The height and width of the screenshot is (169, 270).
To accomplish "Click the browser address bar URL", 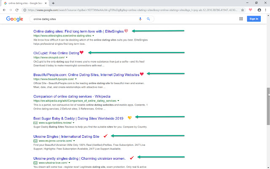I will pos(132,10).
